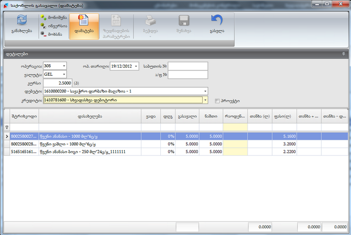Expand the დებეტი account dropdown
The height and width of the screenshot is (235, 351).
click(x=205, y=91)
